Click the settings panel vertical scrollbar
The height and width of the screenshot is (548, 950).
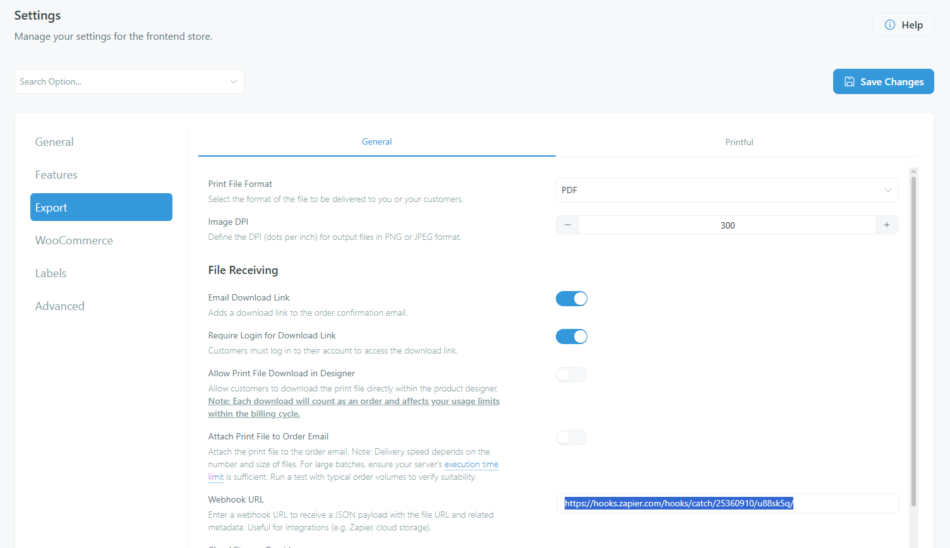pos(913,341)
